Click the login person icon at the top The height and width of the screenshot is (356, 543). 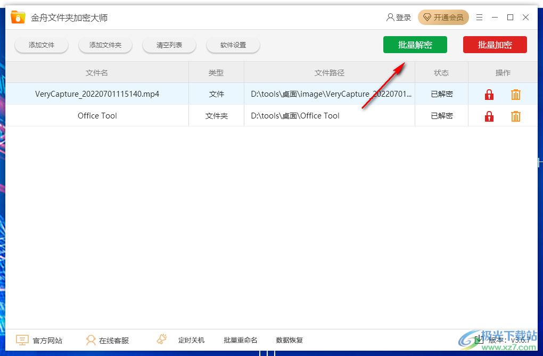coord(390,17)
